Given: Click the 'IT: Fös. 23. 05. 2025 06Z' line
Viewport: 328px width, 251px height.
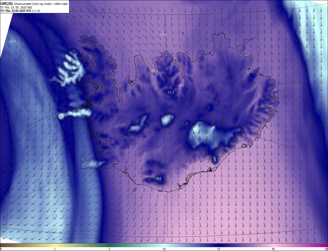Looking at the screenshot, I should pos(16,7).
